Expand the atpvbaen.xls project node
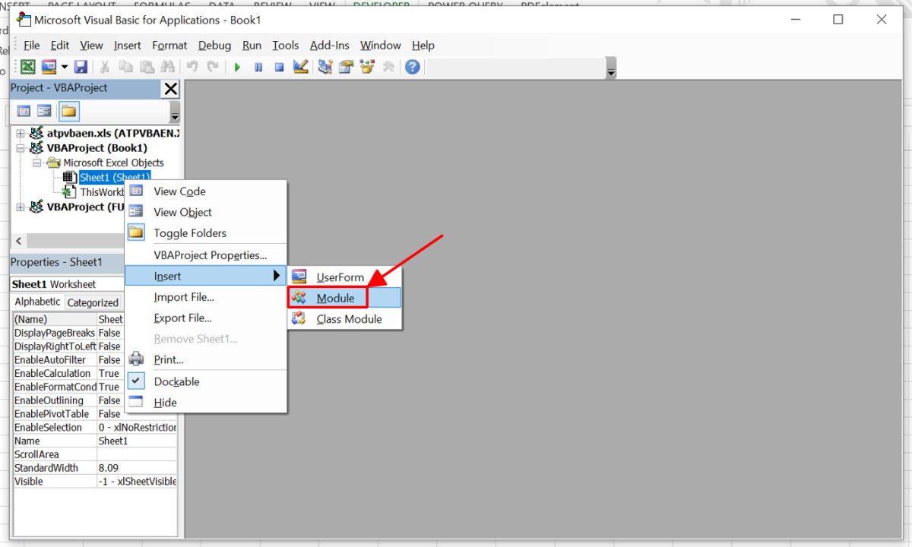Viewport: 912px width, 547px height. point(21,133)
